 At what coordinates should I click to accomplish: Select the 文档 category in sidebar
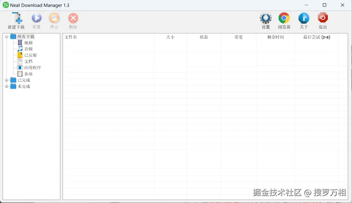point(28,61)
